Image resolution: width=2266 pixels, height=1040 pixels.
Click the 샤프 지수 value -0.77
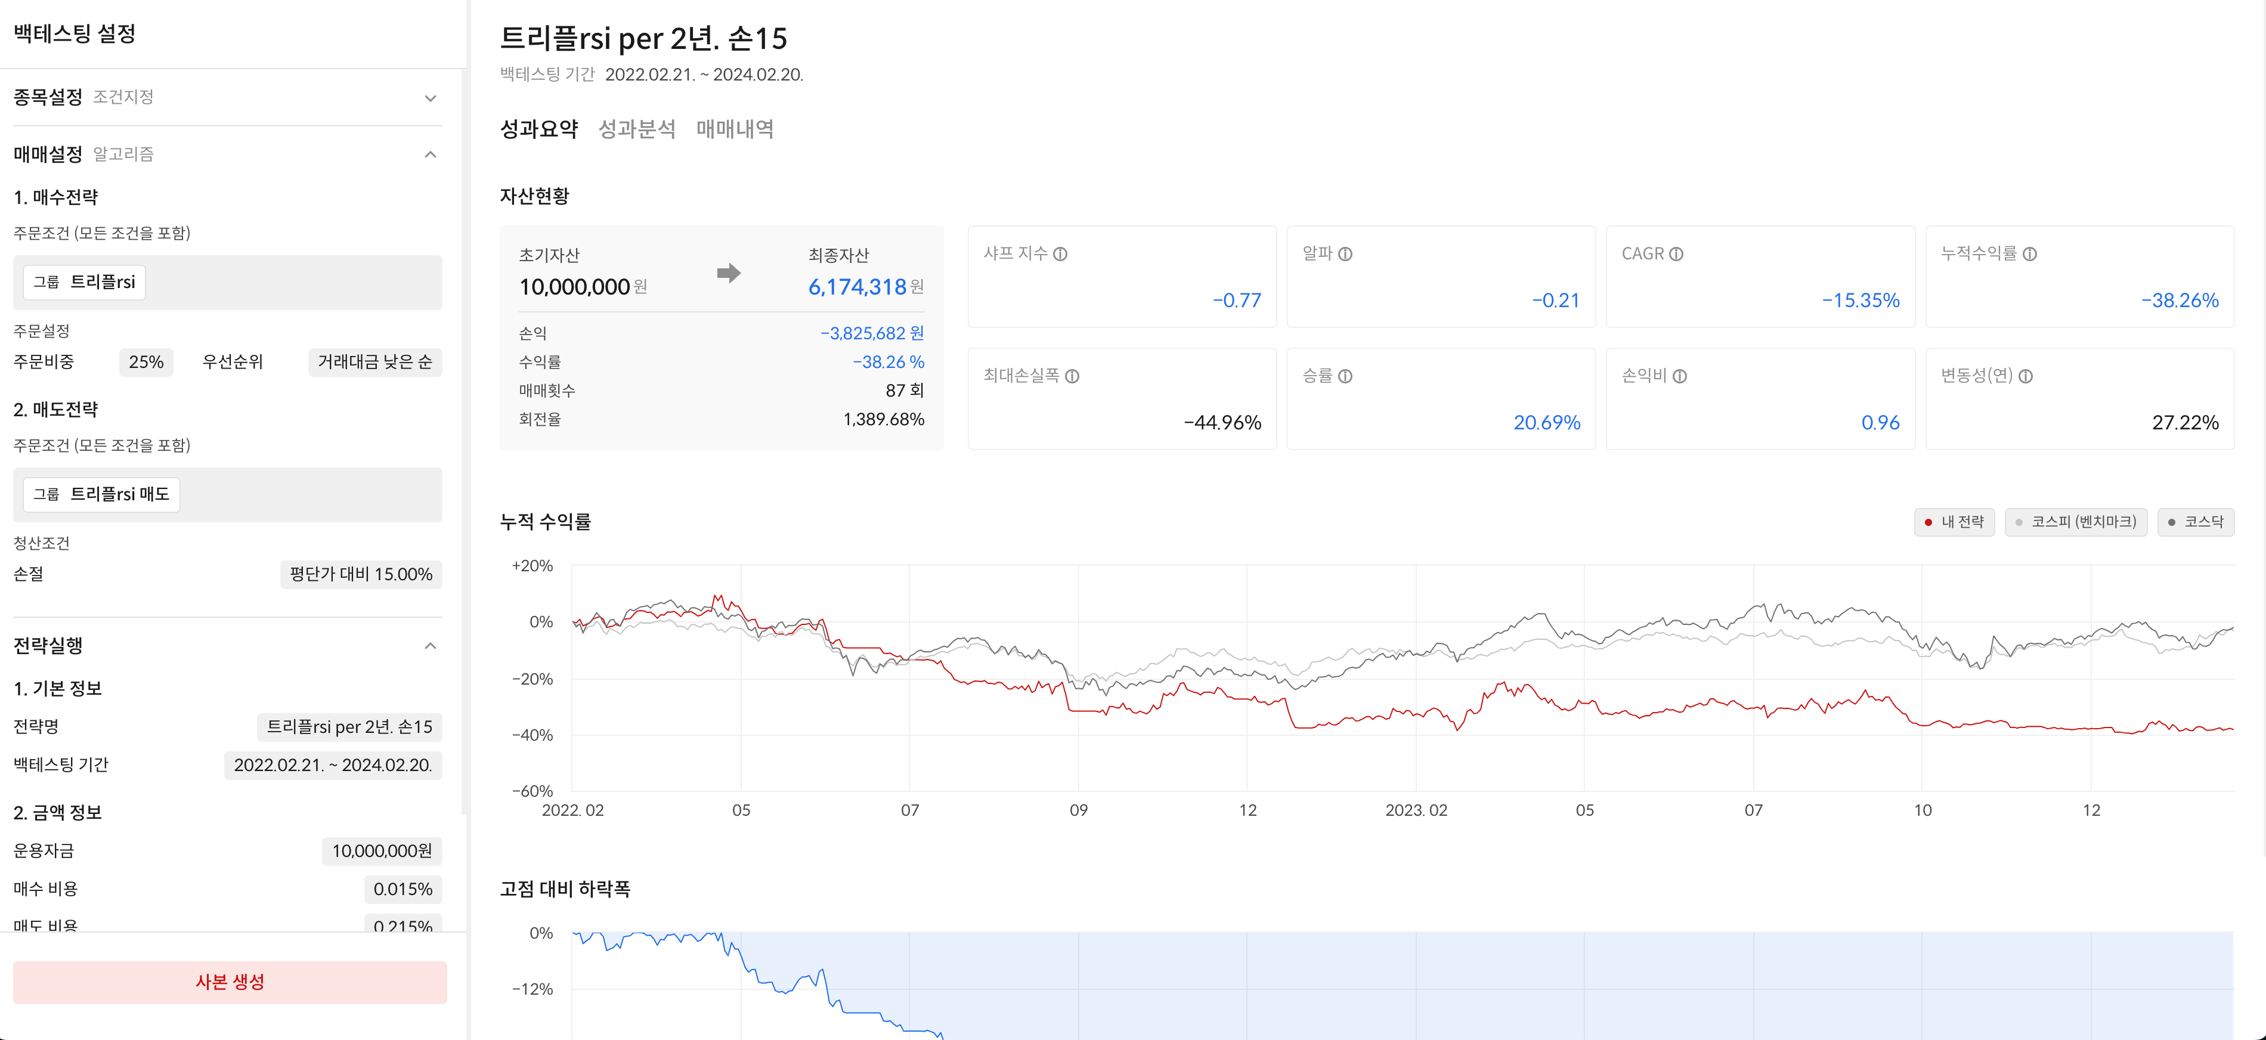pyautogui.click(x=1236, y=301)
